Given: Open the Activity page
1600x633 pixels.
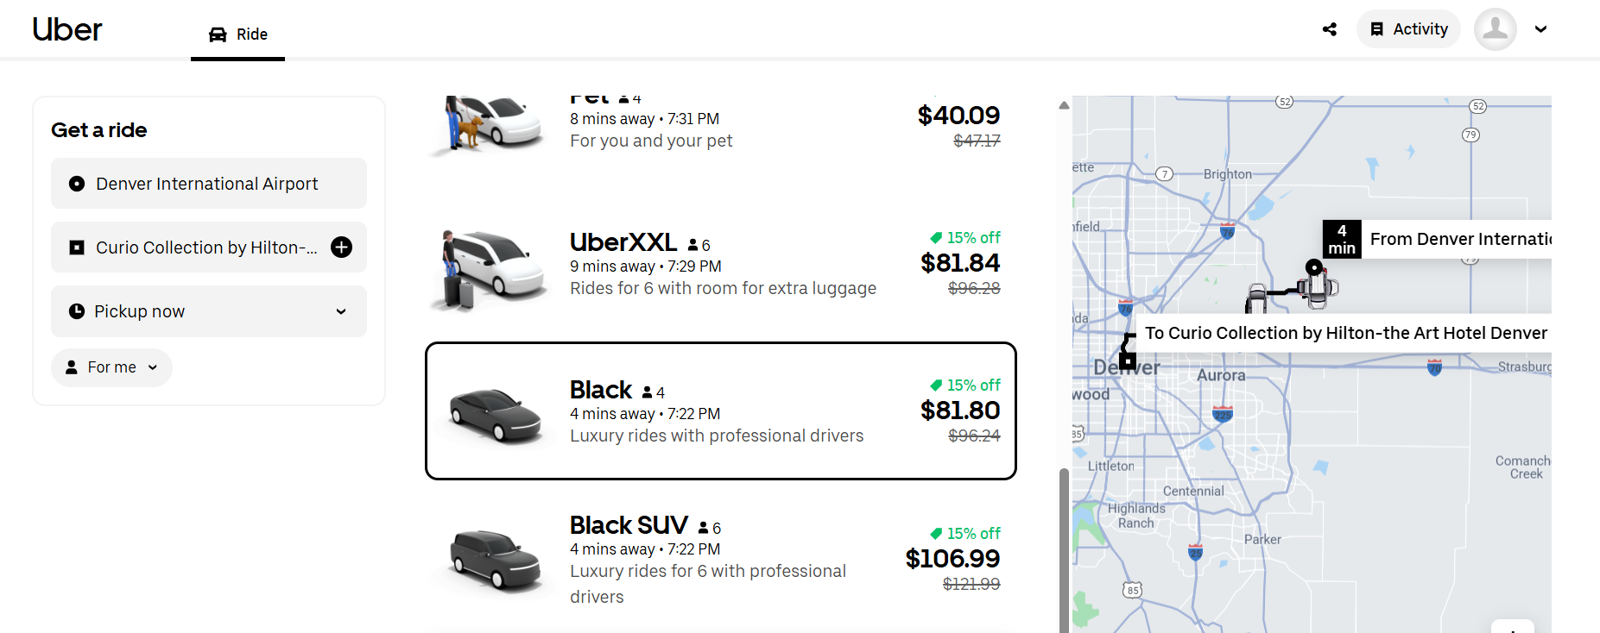Looking at the screenshot, I should coord(1408,29).
